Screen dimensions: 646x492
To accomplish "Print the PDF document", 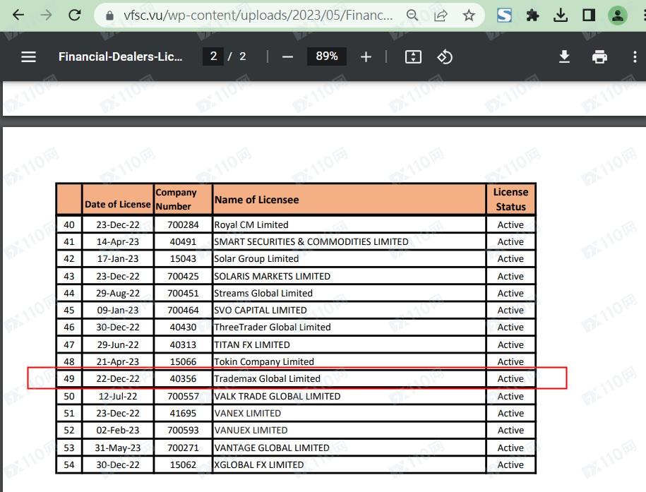I will coord(599,56).
